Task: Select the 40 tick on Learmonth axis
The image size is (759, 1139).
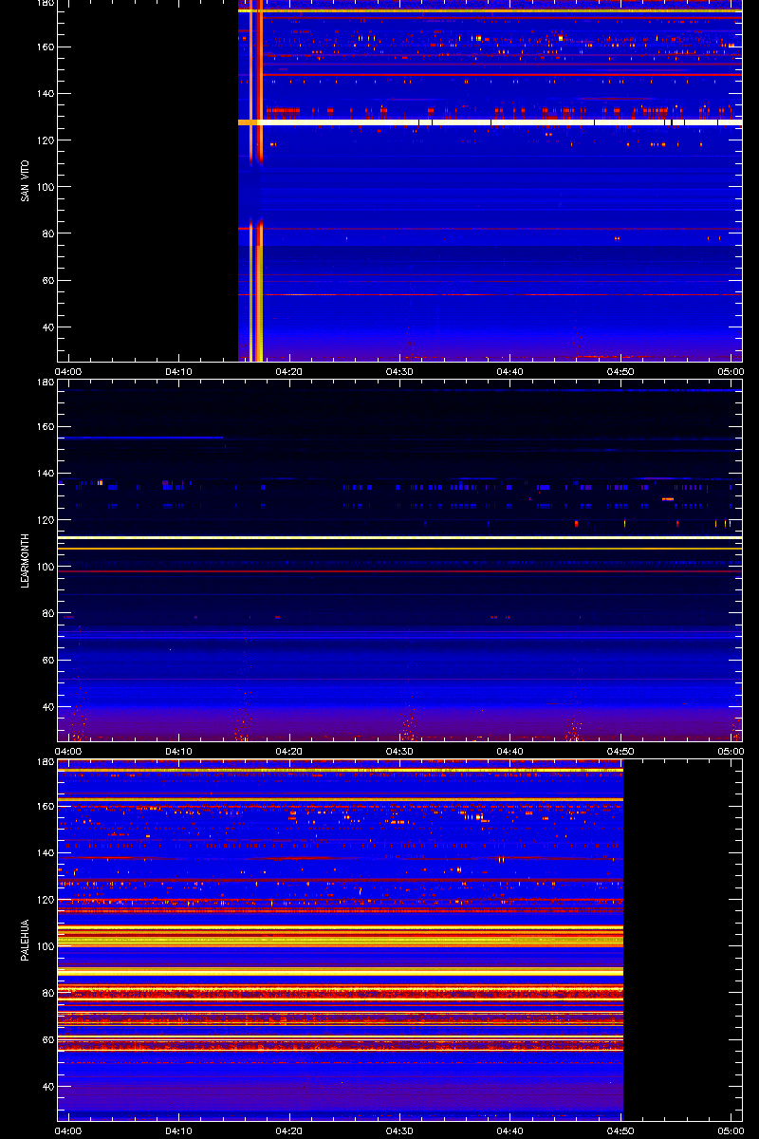Action: click(47, 707)
